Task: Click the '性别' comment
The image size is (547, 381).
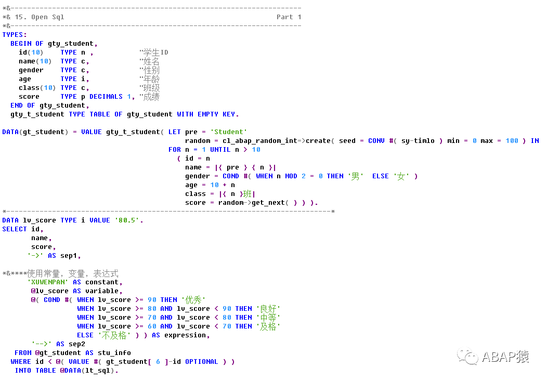Action: click(x=151, y=70)
